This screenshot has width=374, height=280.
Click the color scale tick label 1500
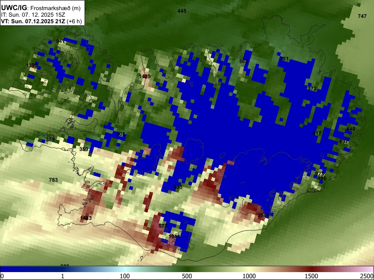[312, 276]
